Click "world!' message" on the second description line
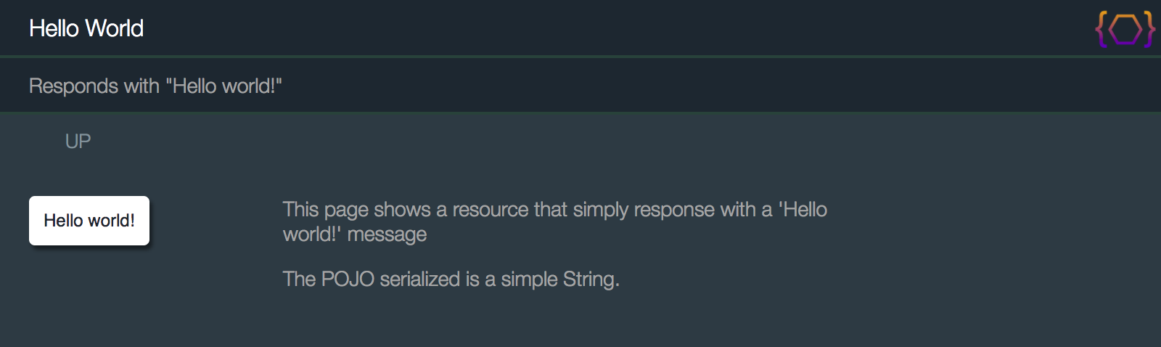The width and height of the screenshot is (1161, 347). pos(355,234)
